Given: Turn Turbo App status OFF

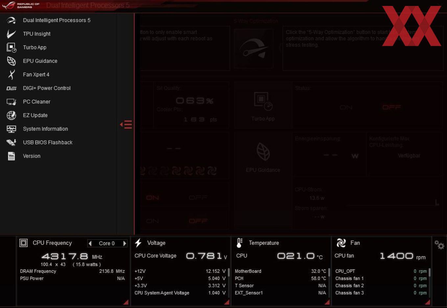Looking at the screenshot, I should point(391,108).
